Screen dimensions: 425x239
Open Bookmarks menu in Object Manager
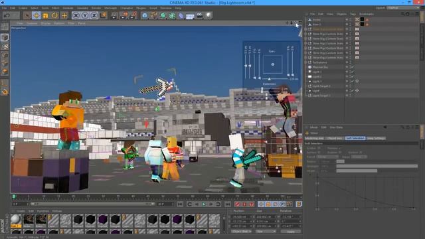click(x=367, y=14)
